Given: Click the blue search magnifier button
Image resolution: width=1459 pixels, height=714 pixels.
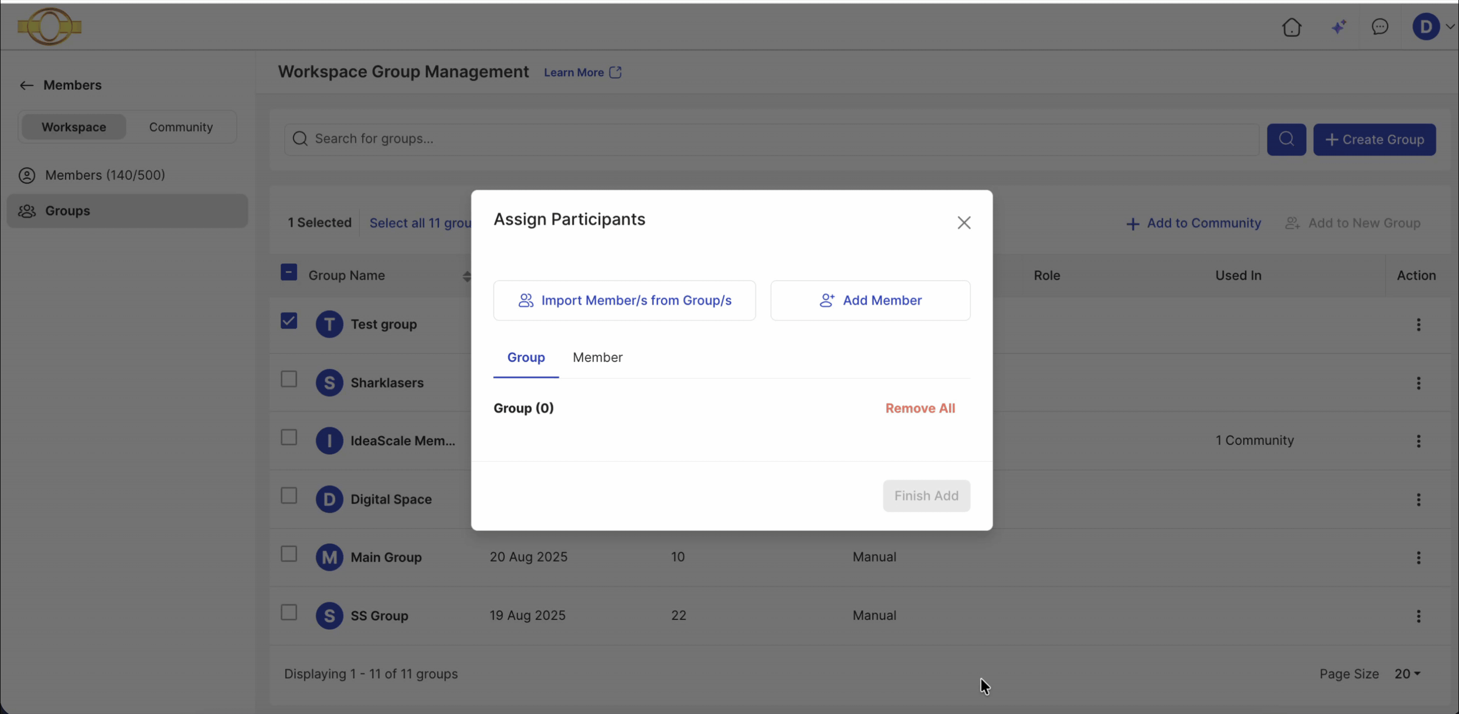Looking at the screenshot, I should point(1286,140).
